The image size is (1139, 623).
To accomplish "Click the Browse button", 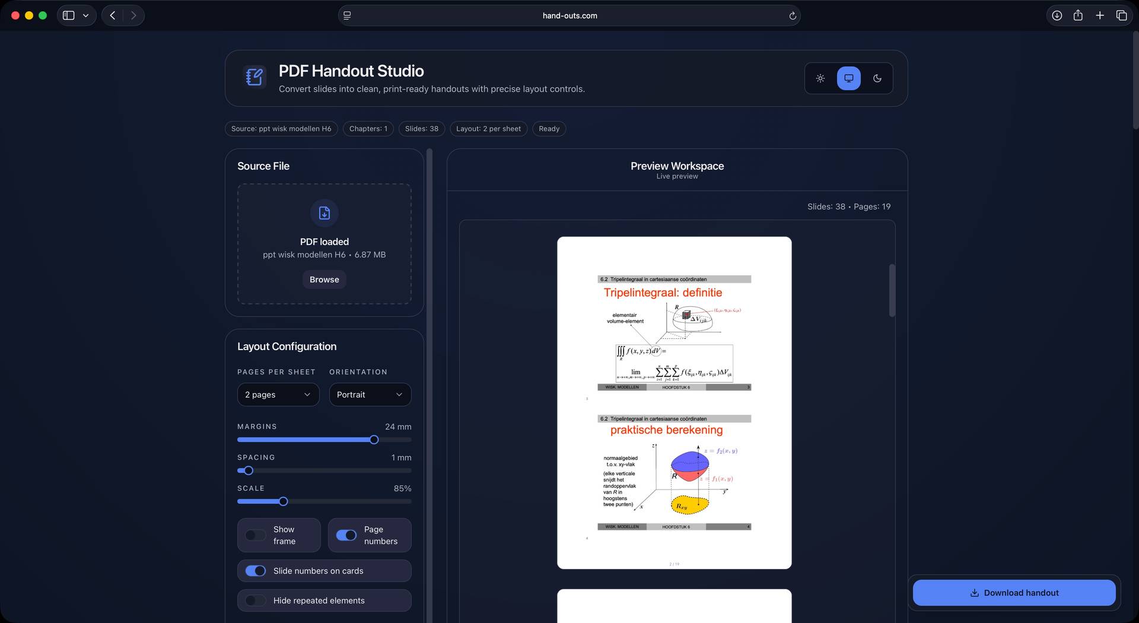I will coord(324,279).
